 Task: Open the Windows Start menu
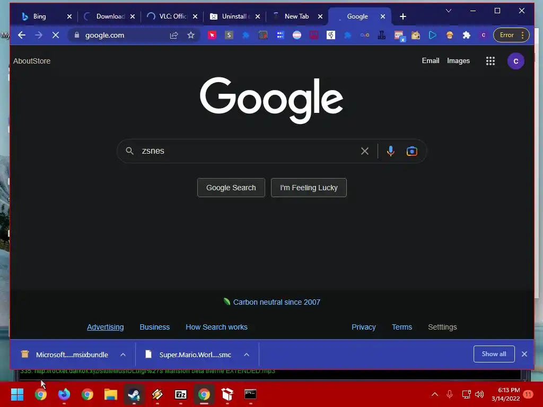coord(17,394)
